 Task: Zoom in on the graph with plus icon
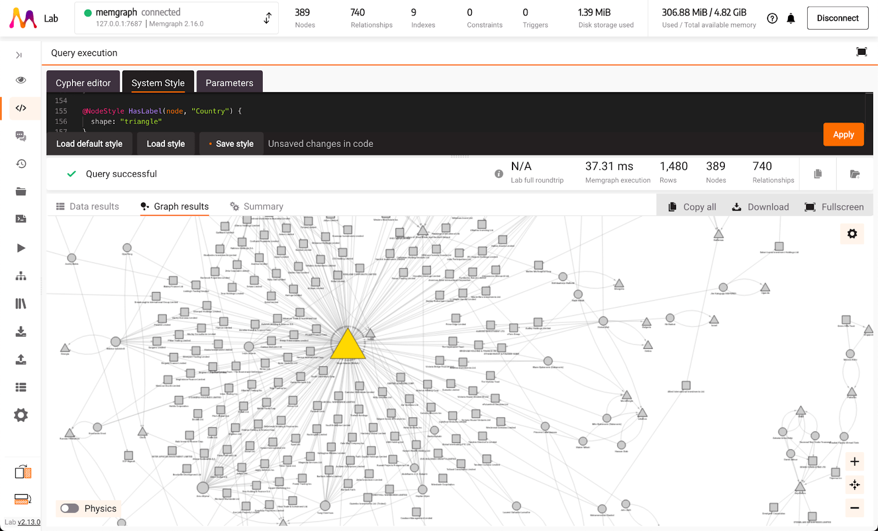click(854, 461)
